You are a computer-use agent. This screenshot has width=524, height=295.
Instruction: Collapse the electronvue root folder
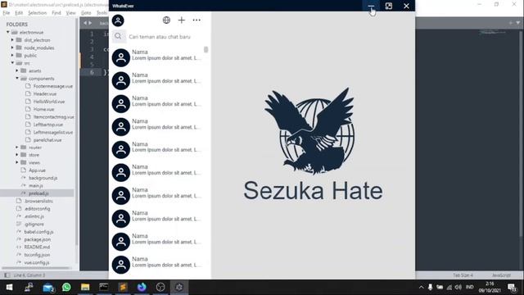click(7, 32)
